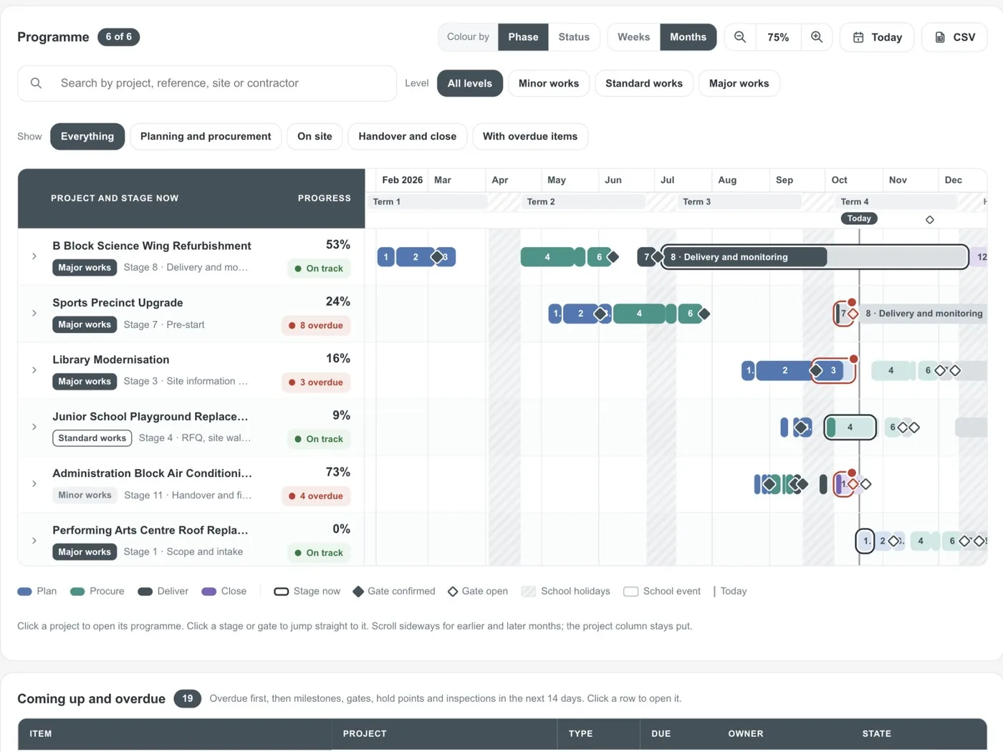Click the zoom in magnifier icon

pyautogui.click(x=816, y=37)
